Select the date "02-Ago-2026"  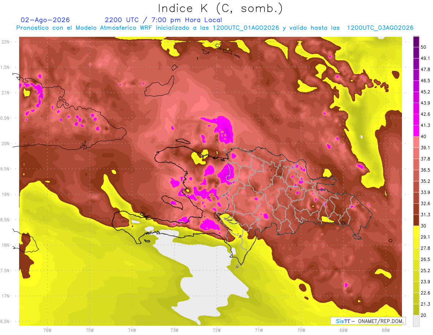coord(45,20)
